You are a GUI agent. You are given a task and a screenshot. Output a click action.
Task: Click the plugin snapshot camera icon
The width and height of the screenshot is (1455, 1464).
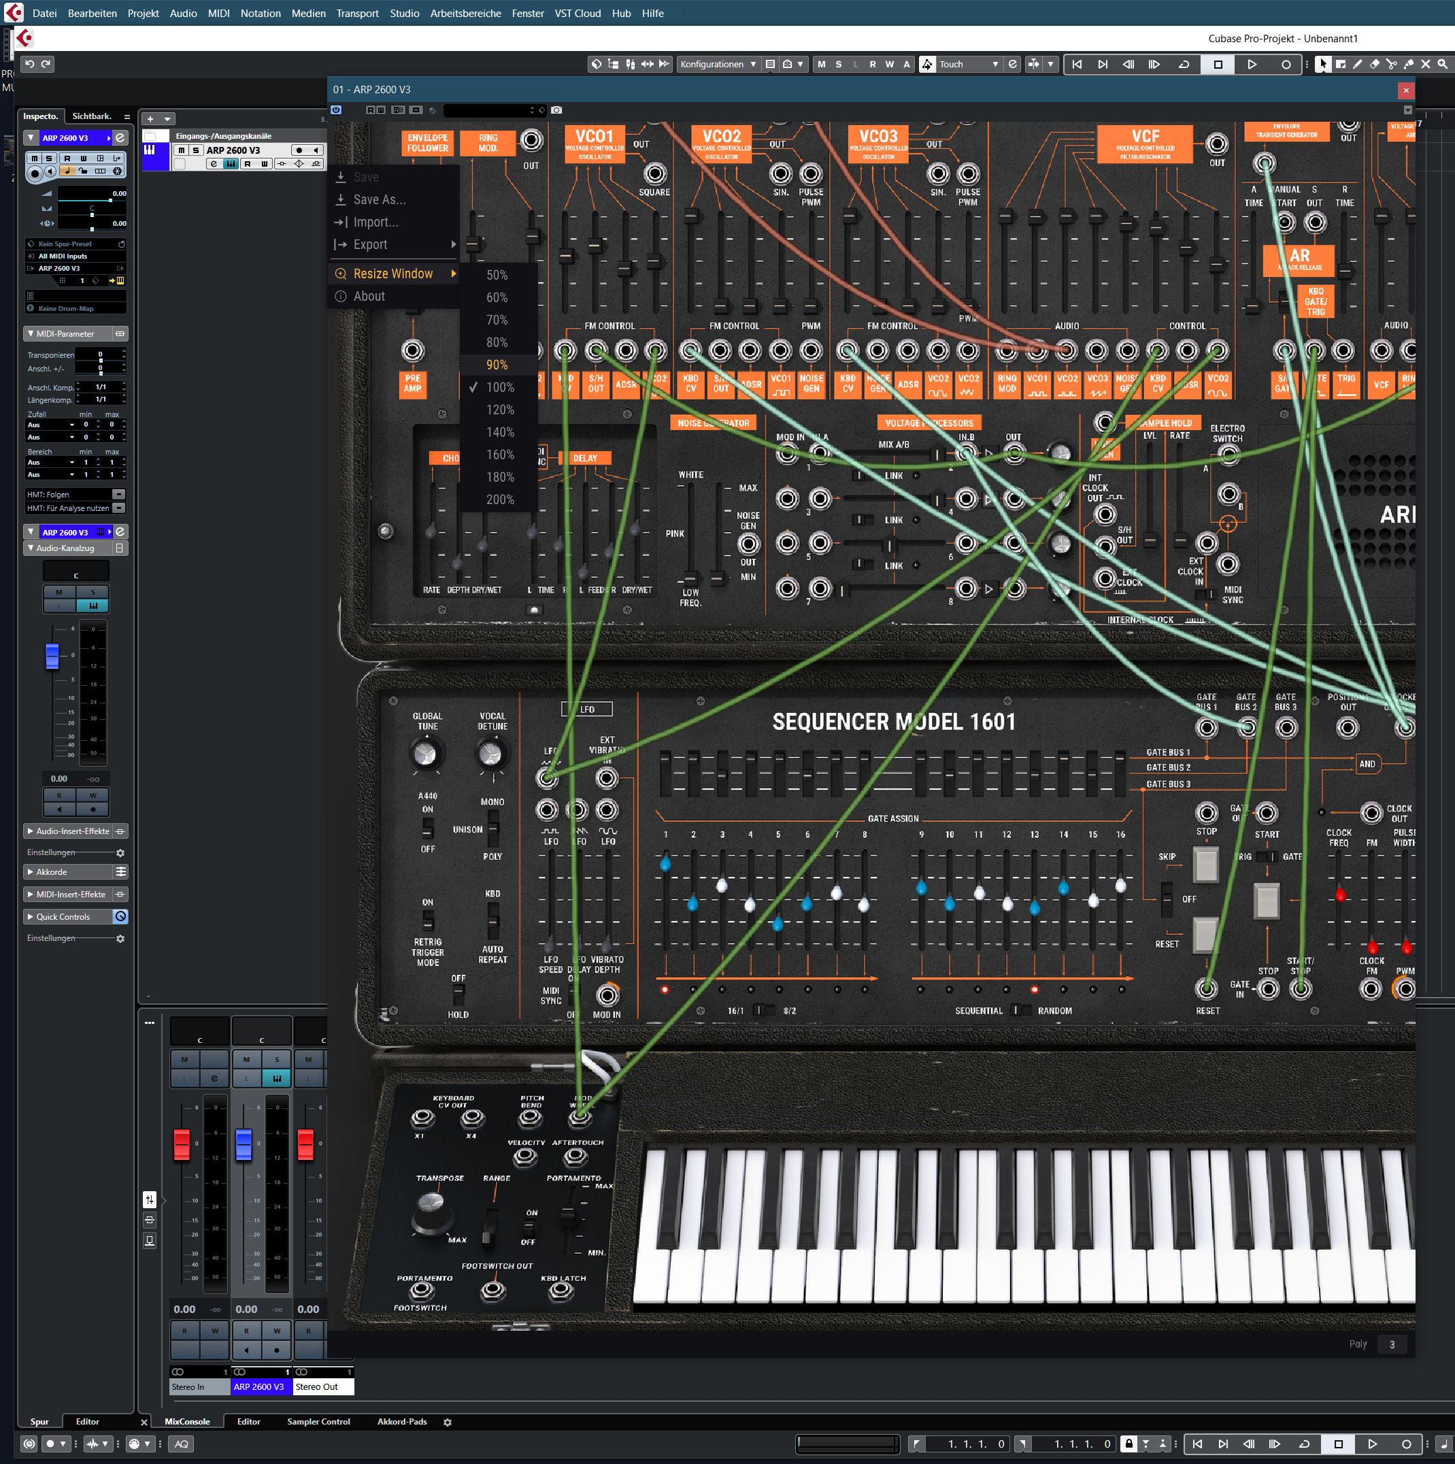tap(556, 110)
